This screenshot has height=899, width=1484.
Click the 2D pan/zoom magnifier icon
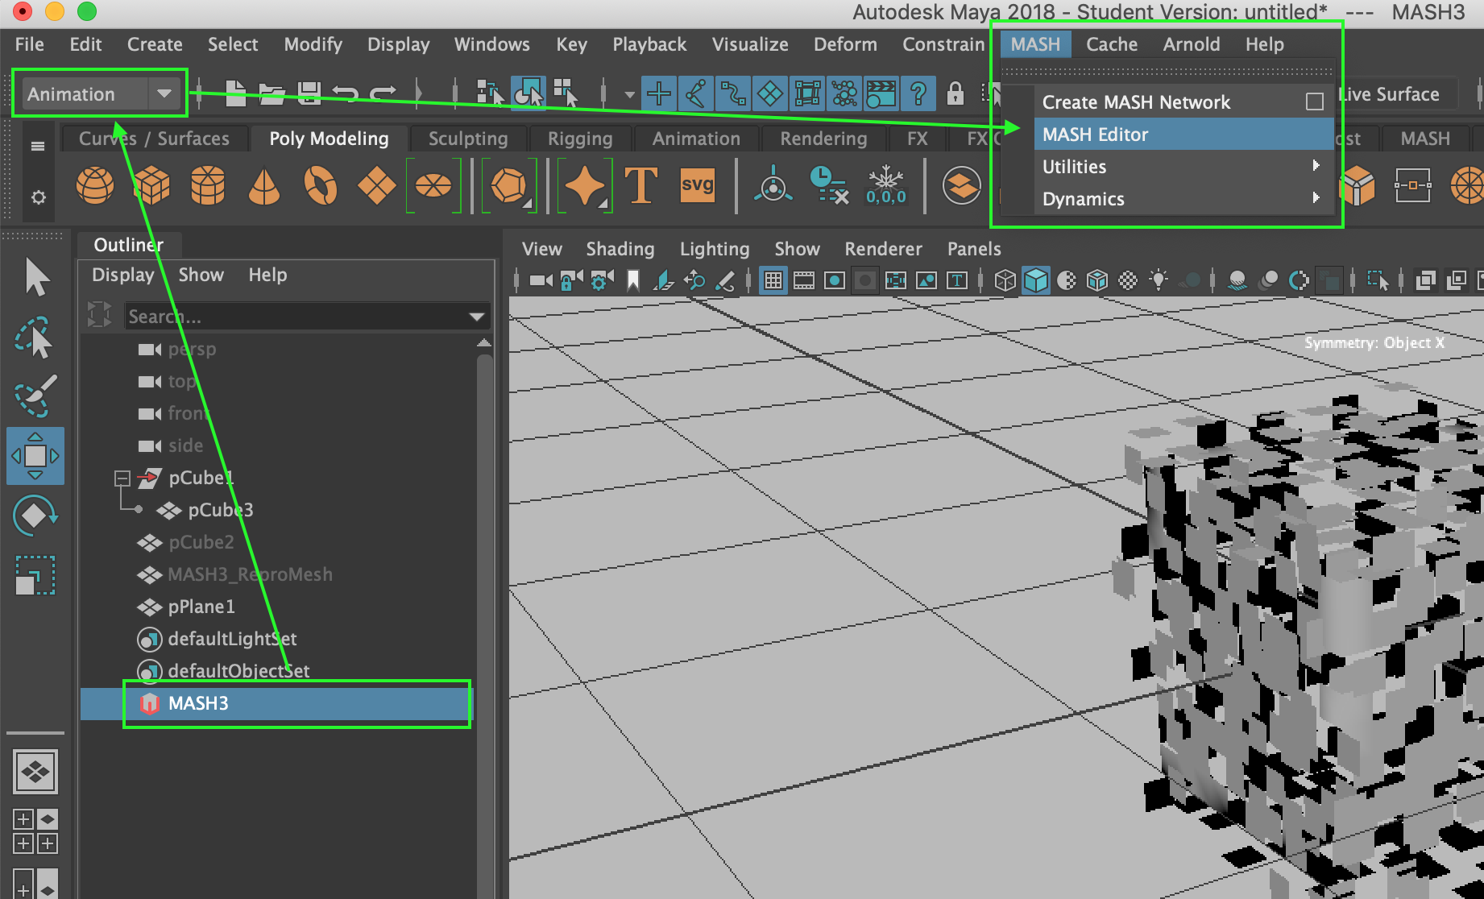[x=694, y=280]
